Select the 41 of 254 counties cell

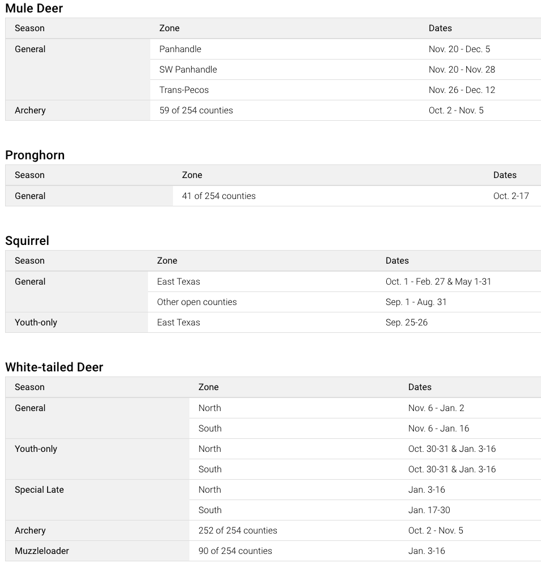point(219,196)
